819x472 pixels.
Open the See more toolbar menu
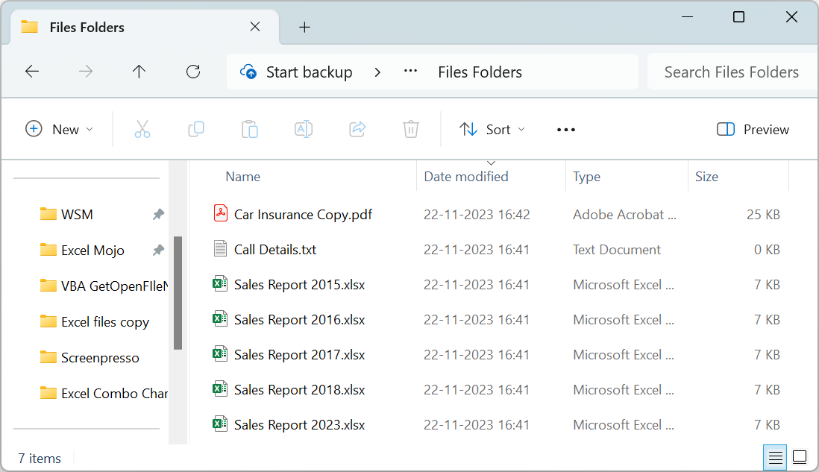pos(565,130)
